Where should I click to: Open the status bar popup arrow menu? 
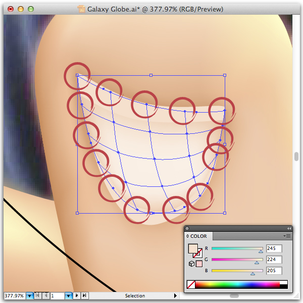175,295
